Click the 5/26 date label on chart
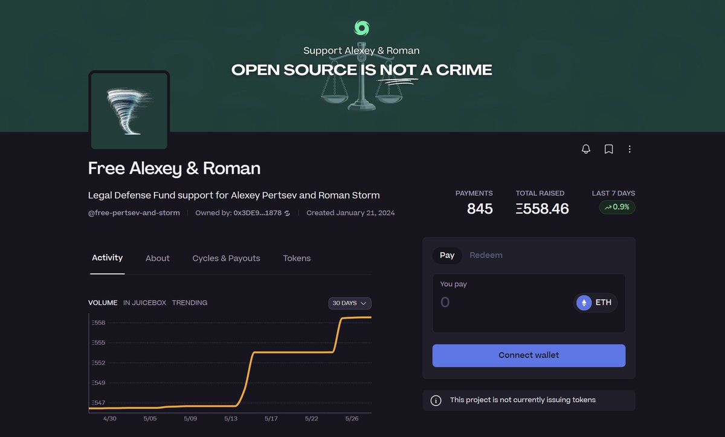The height and width of the screenshot is (437, 725). click(x=352, y=418)
